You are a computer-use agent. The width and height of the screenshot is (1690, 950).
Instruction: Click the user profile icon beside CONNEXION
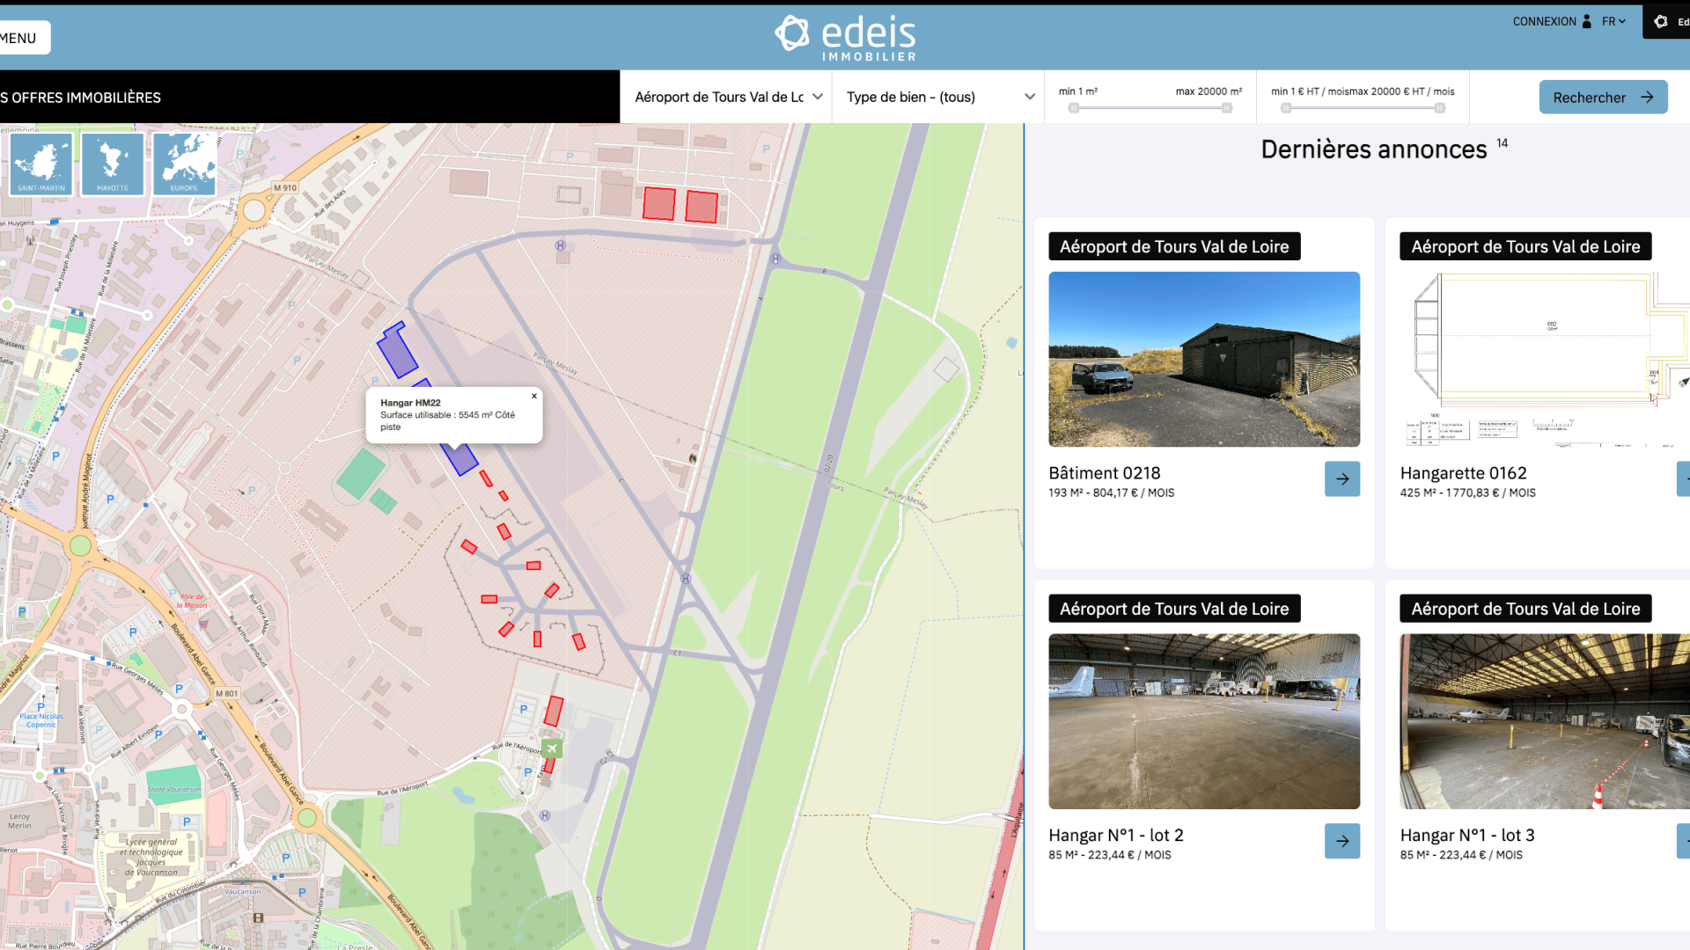tap(1586, 22)
